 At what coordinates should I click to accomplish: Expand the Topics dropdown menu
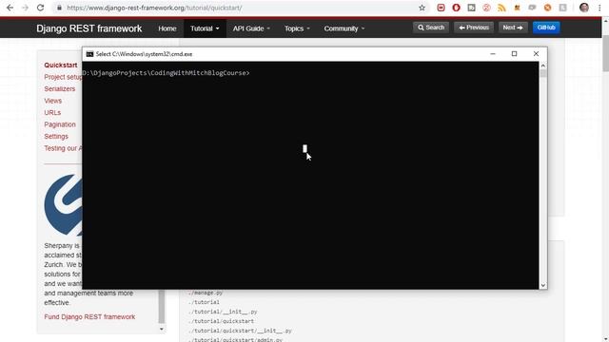297,28
